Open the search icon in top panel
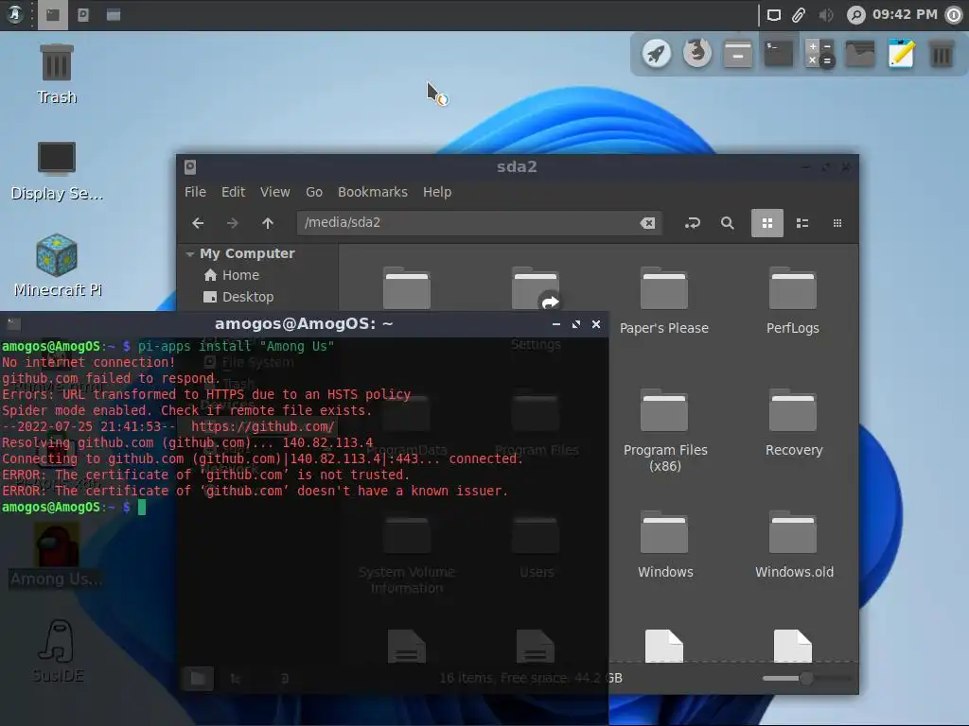Screen dimensions: 969x726 855,15
